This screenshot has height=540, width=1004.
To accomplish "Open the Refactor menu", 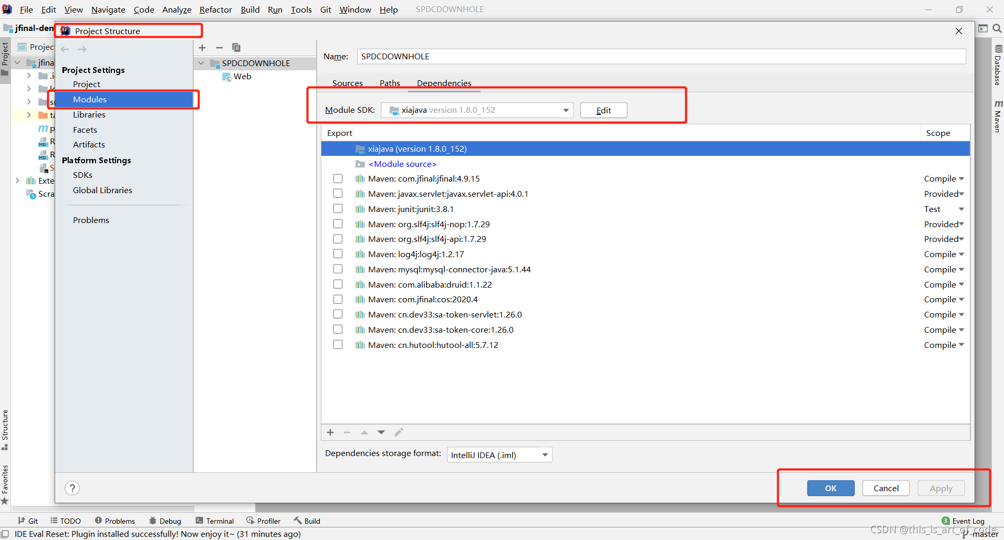I will (216, 9).
